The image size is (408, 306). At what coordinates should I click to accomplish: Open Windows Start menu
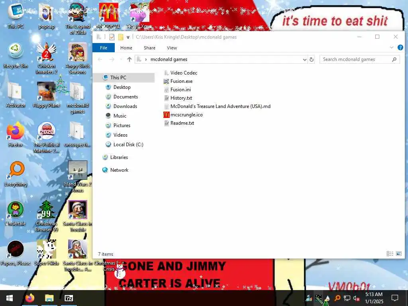[x=10, y=298]
